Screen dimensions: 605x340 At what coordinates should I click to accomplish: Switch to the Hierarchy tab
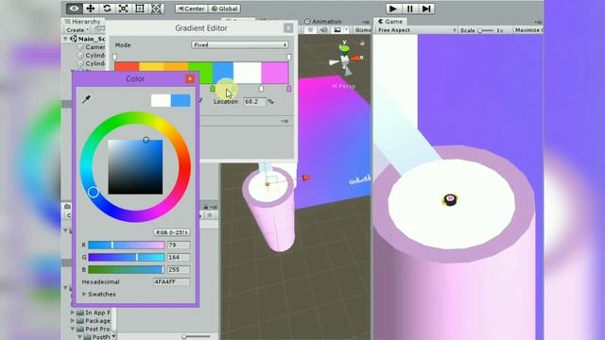(83, 22)
